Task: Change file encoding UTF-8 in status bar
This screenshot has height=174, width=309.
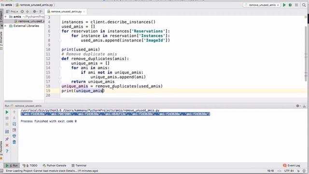Action: (x=289, y=171)
